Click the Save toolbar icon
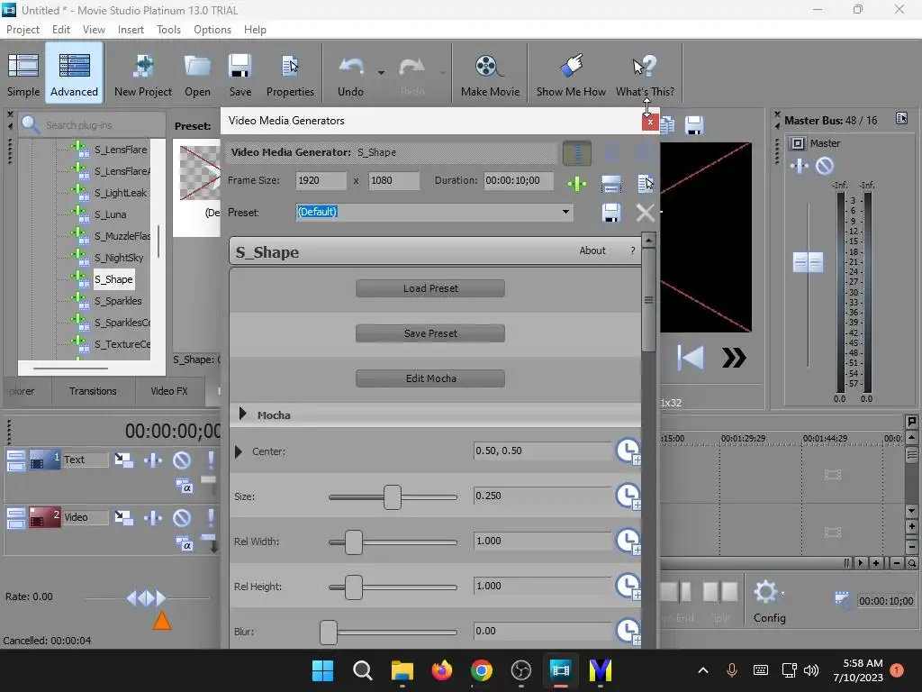The width and height of the screenshot is (922, 692). 240,75
